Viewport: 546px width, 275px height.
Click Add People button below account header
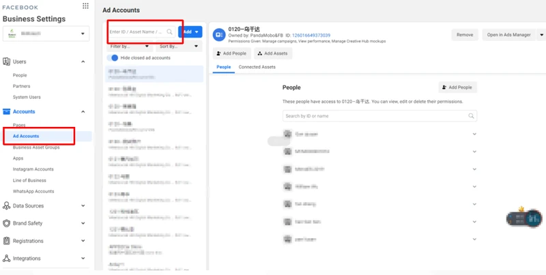(231, 53)
